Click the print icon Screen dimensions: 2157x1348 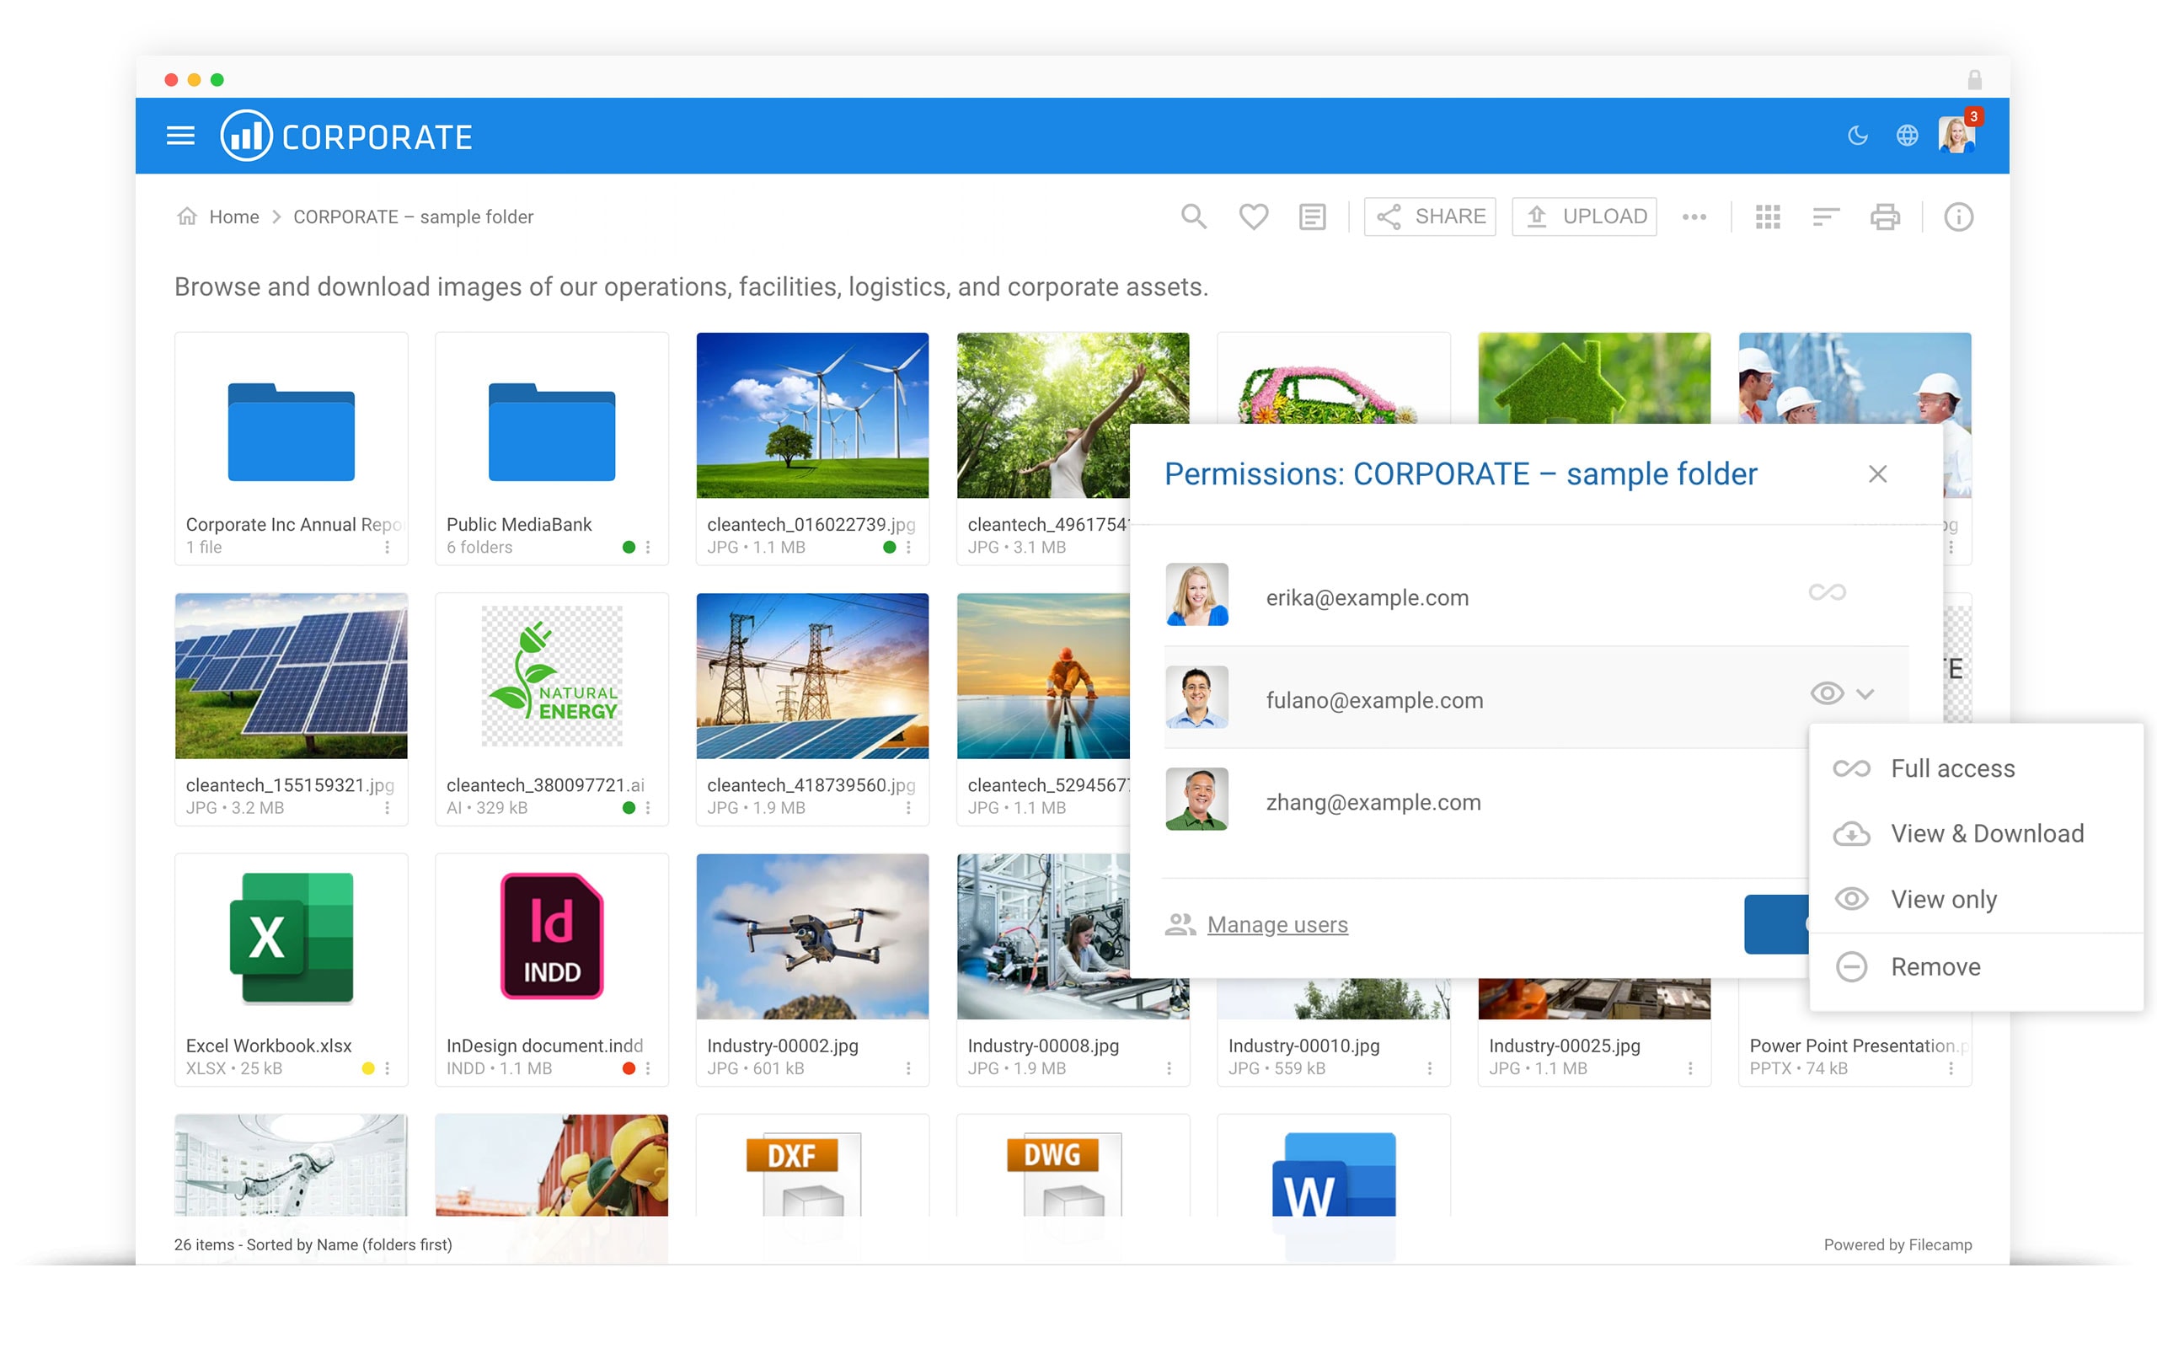point(1884,217)
